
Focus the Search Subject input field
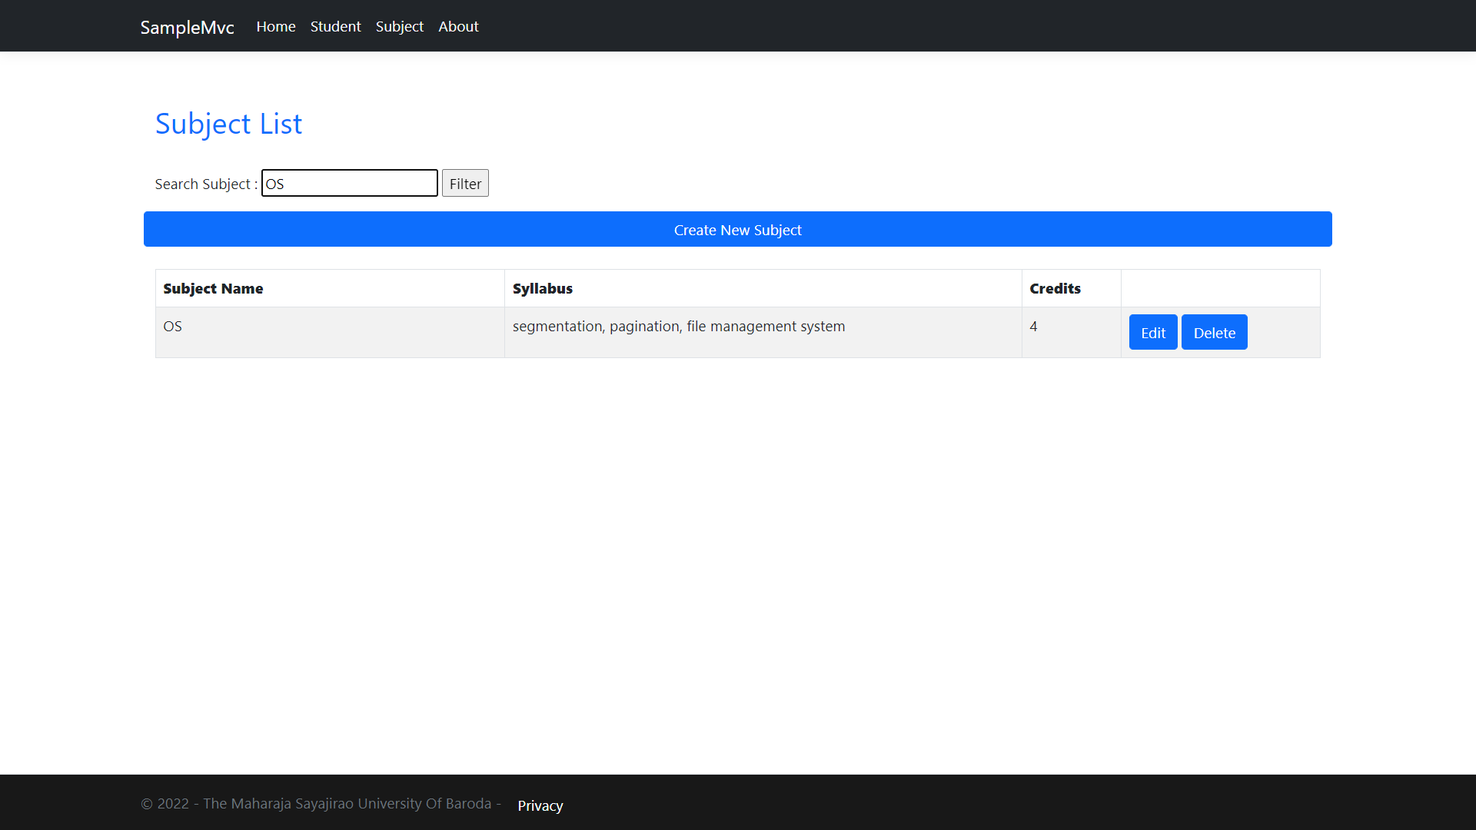point(350,183)
